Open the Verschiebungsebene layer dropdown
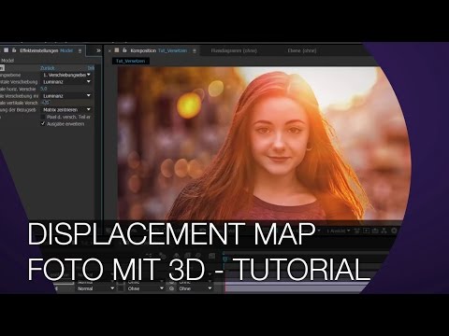 click(66, 75)
